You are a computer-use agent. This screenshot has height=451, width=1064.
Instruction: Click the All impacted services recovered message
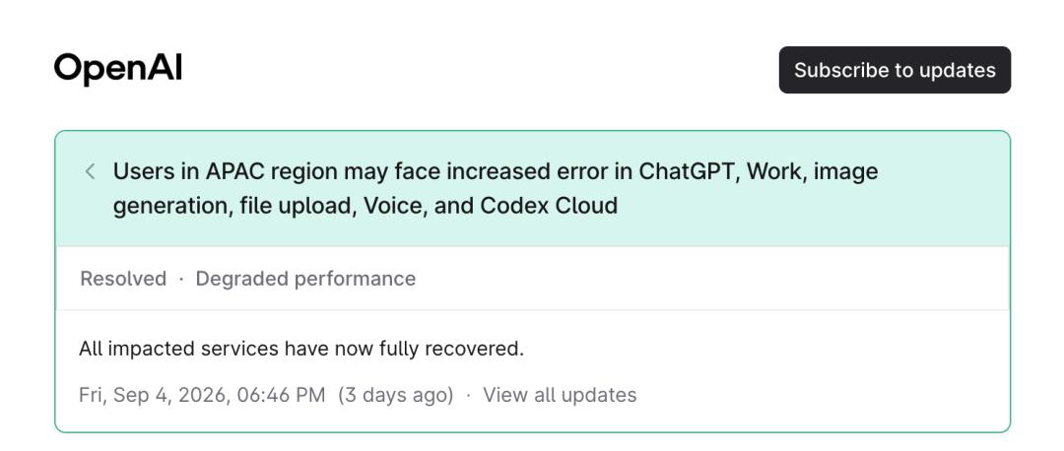301,350
